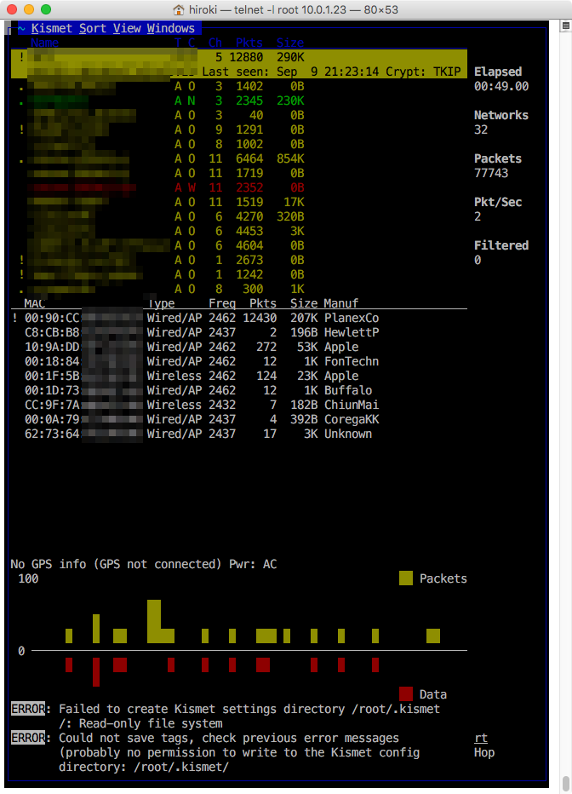
Task: Select the FonTechn client row
Action: point(238,361)
